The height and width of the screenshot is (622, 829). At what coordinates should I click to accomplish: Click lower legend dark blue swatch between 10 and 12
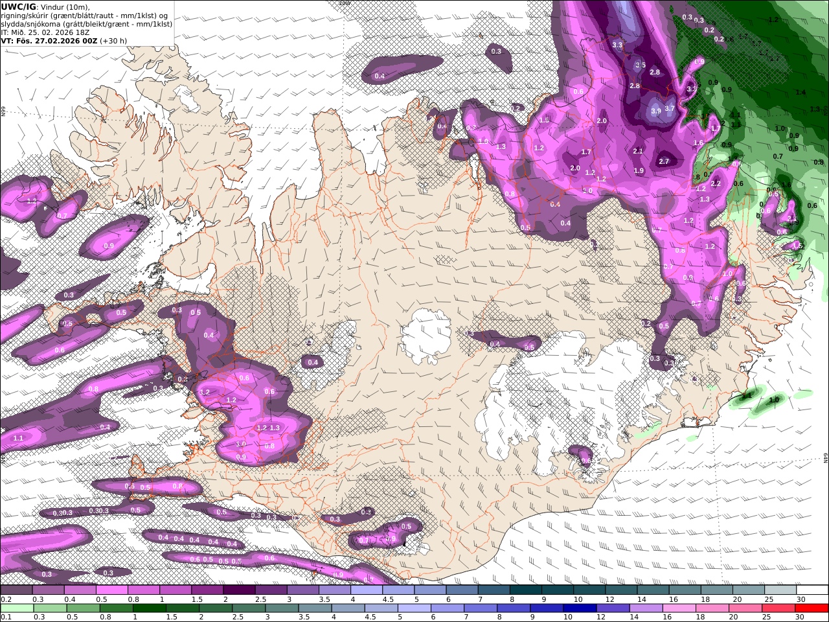(580, 608)
